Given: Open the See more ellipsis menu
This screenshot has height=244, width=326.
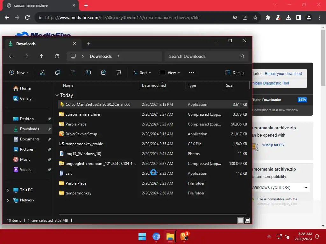Looking at the screenshot, I should pos(191,73).
